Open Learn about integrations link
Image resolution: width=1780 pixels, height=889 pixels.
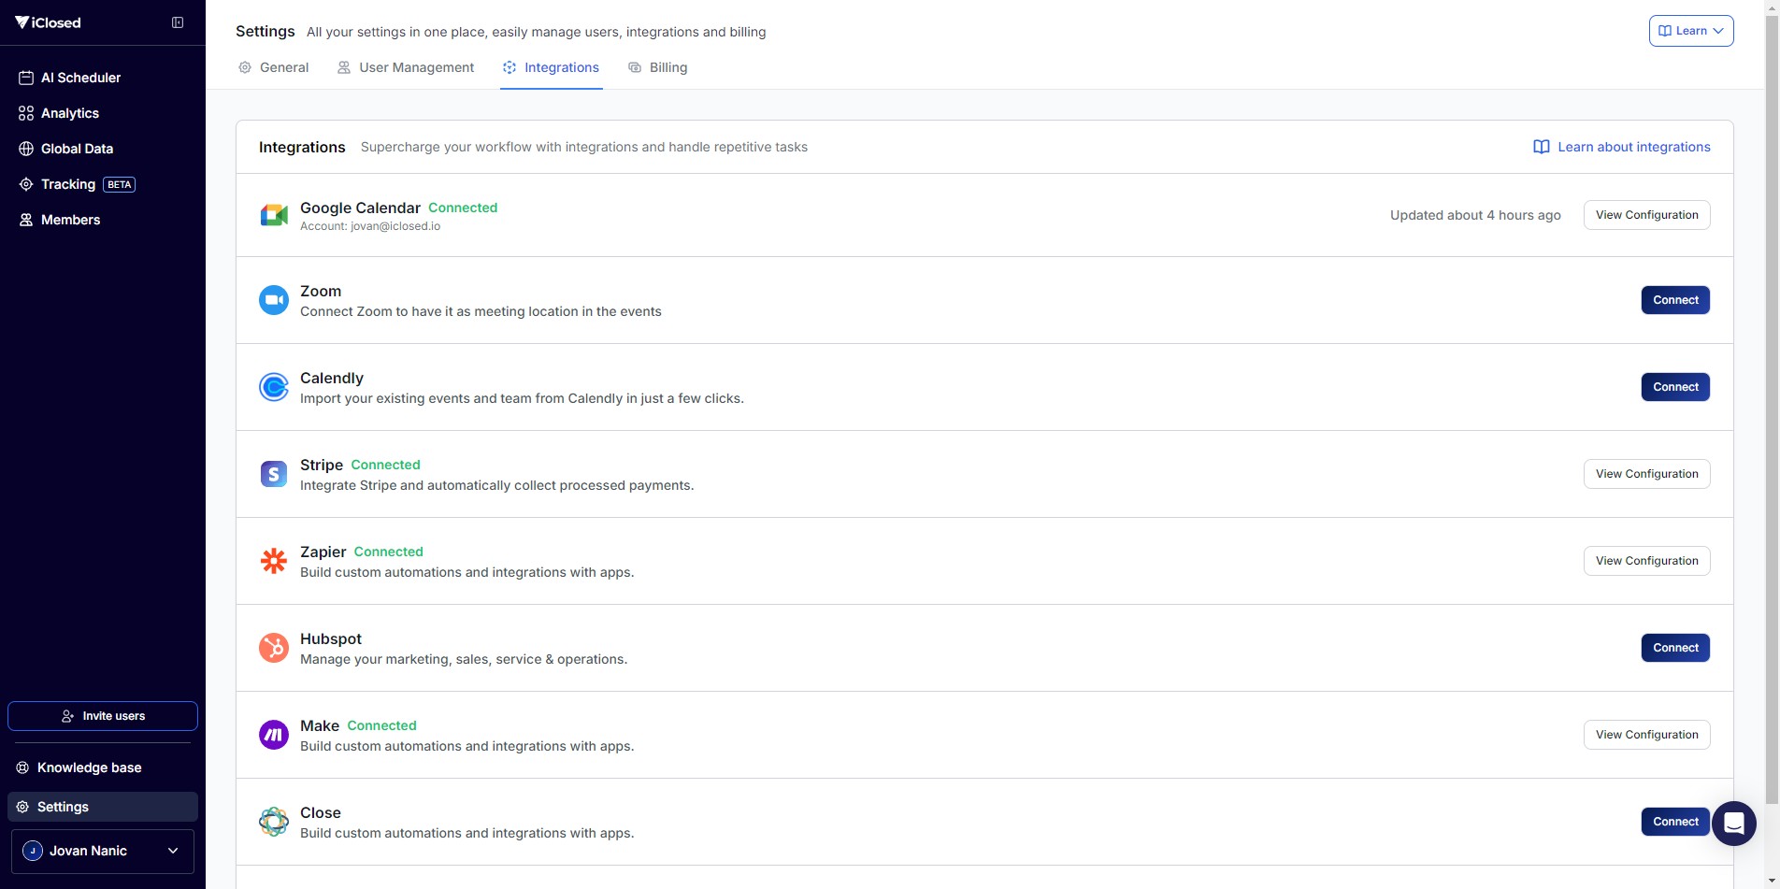click(x=1622, y=147)
